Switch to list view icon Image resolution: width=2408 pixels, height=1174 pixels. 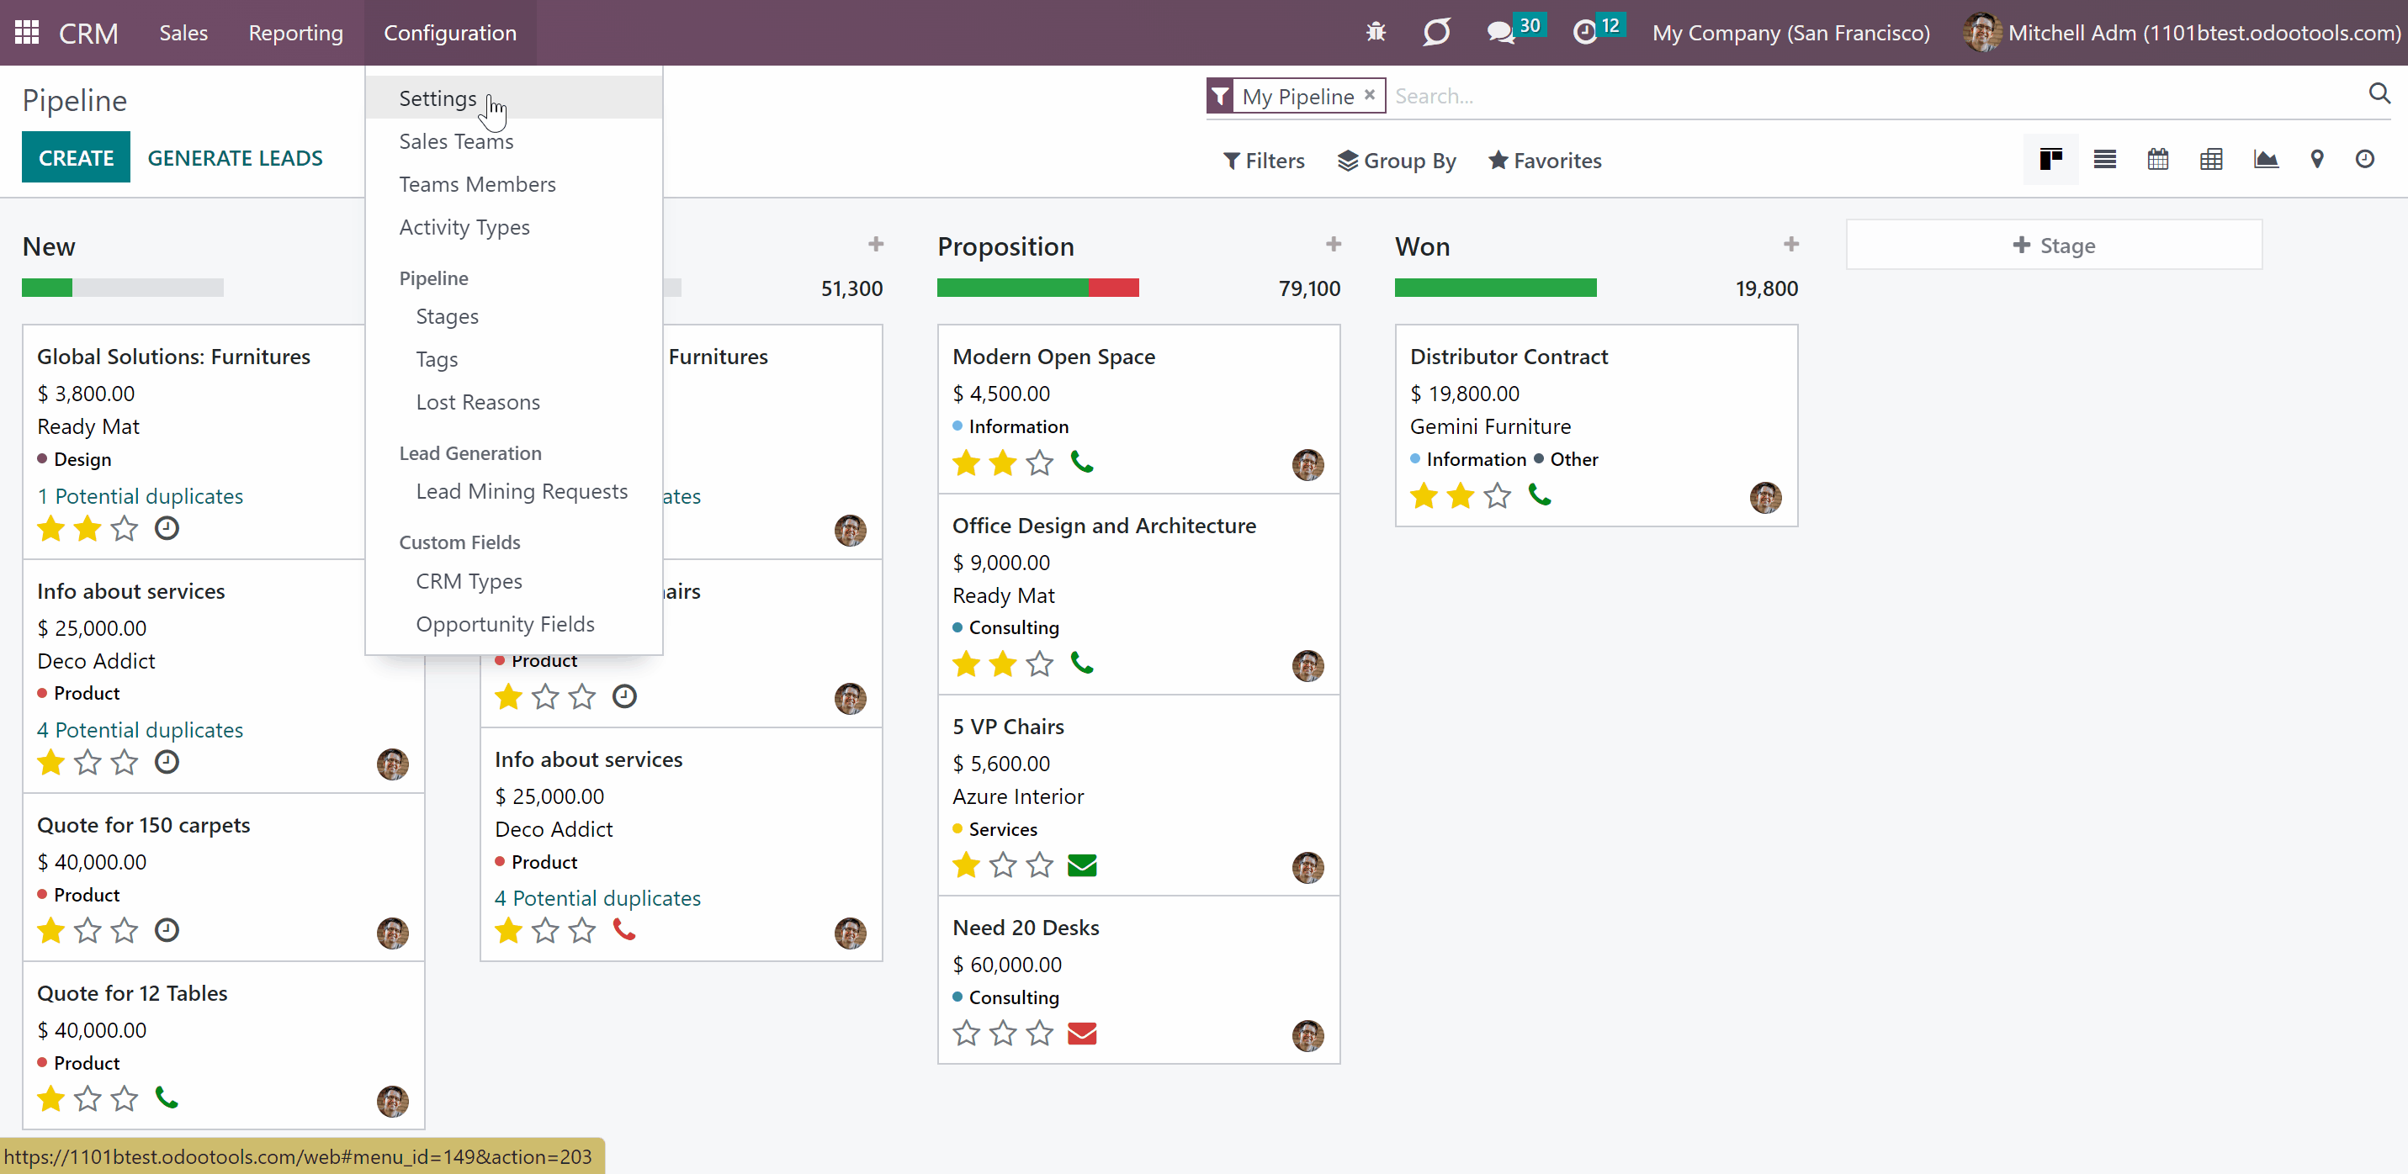[2104, 159]
